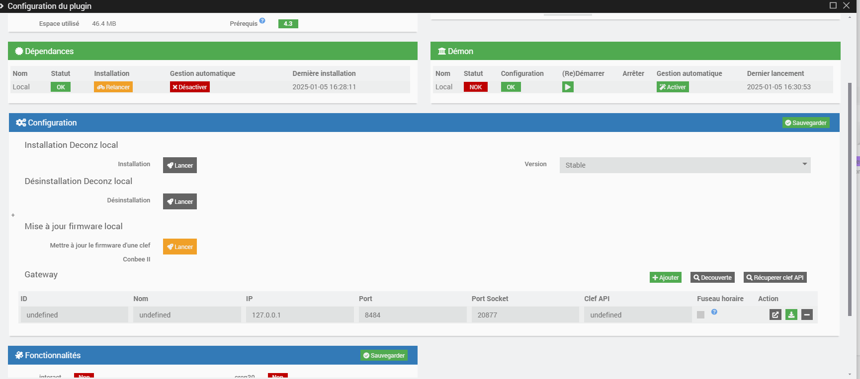
Task: Click the Installation Deconz local heading
Action: point(71,145)
